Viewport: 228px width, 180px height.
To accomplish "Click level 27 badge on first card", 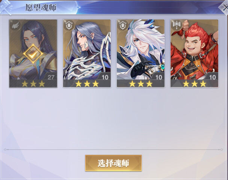I will click(x=51, y=77).
